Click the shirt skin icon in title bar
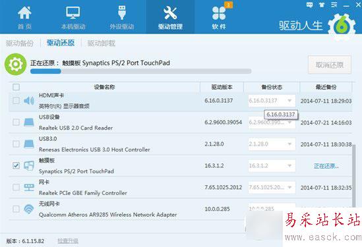 (x=322, y=5)
